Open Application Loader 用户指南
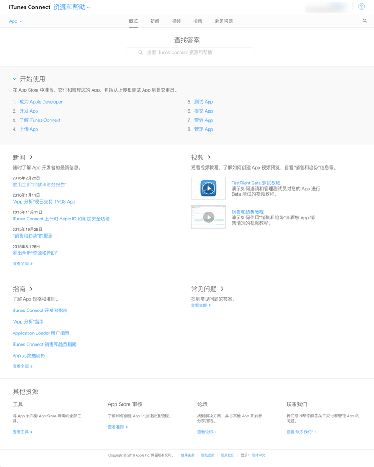374x467 pixels. [x=41, y=333]
